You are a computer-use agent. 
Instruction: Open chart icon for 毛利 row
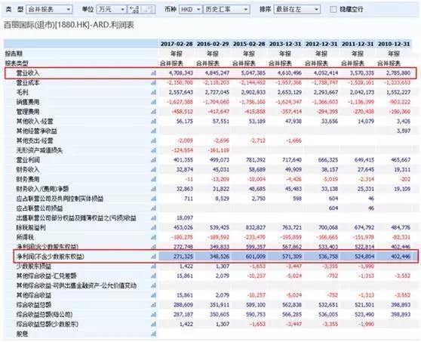[x=153, y=92]
